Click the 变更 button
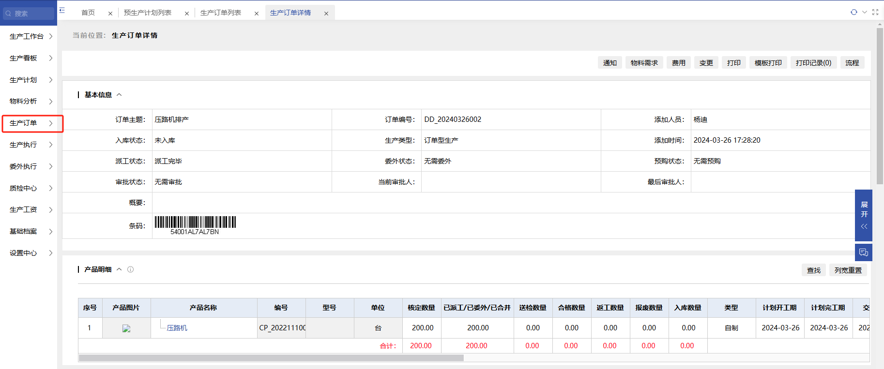 (706, 63)
